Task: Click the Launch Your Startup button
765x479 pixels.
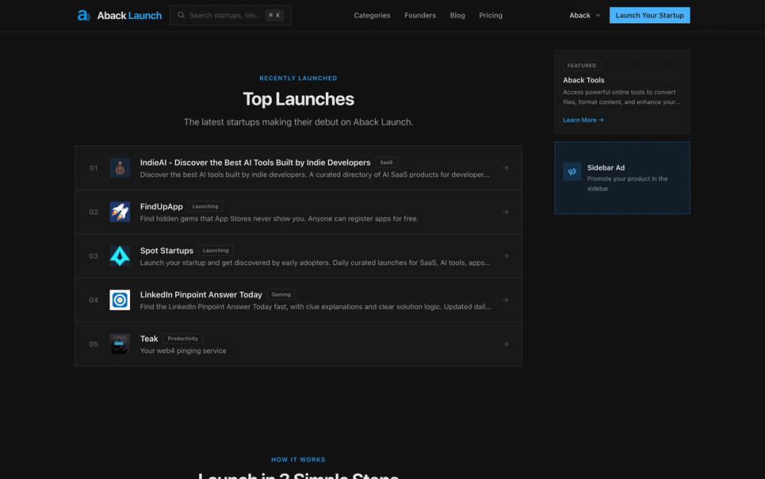Action: [649, 15]
